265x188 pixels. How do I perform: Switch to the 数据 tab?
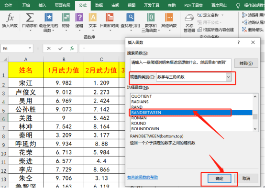99,5
